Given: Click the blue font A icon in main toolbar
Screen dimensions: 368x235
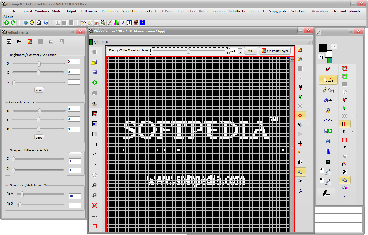Looking at the screenshot, I should pos(123,23).
